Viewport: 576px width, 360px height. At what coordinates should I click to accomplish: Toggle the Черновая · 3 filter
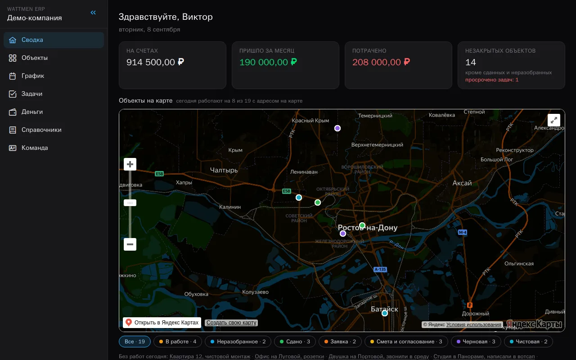click(x=476, y=342)
